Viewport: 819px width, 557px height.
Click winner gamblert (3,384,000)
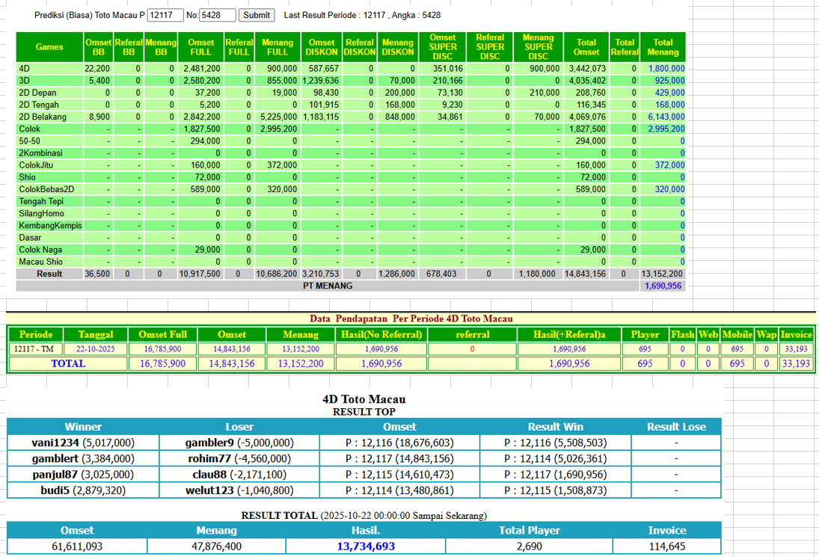tap(83, 459)
